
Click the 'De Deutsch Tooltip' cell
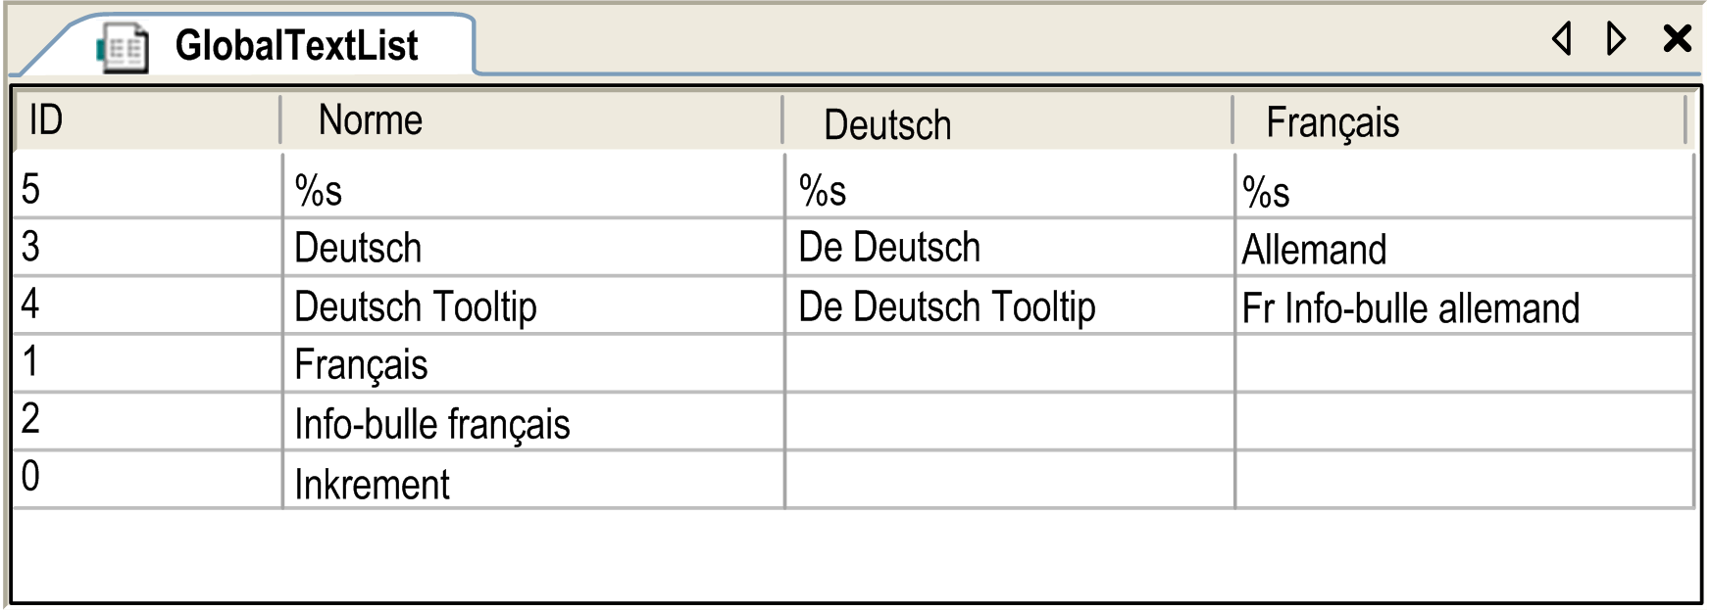tap(1009, 305)
